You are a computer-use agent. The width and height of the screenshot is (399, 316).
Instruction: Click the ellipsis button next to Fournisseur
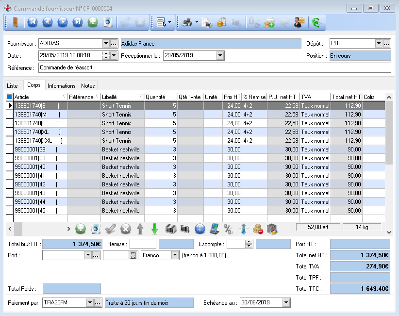(114, 44)
